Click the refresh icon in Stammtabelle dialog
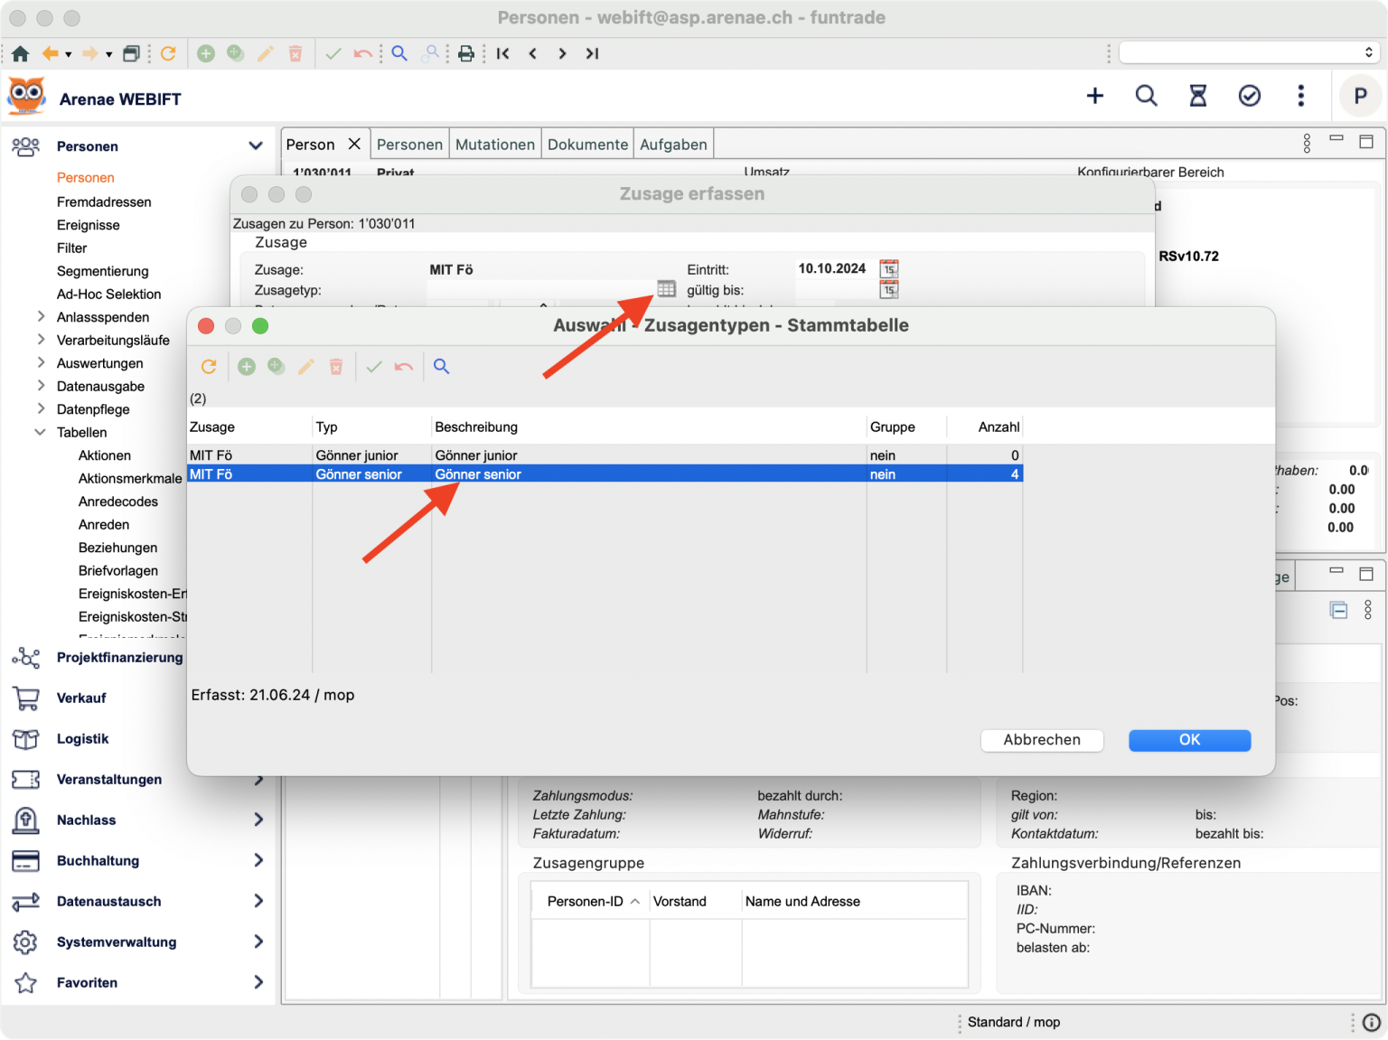Screen dimensions: 1388x1040 pyautogui.click(x=209, y=366)
